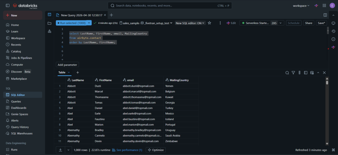
Task: Open version history icon in right rail
Action: pos(333,31)
